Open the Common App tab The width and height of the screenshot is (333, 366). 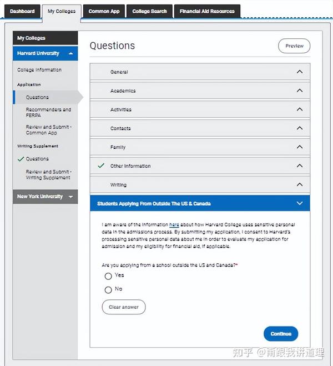click(x=104, y=11)
